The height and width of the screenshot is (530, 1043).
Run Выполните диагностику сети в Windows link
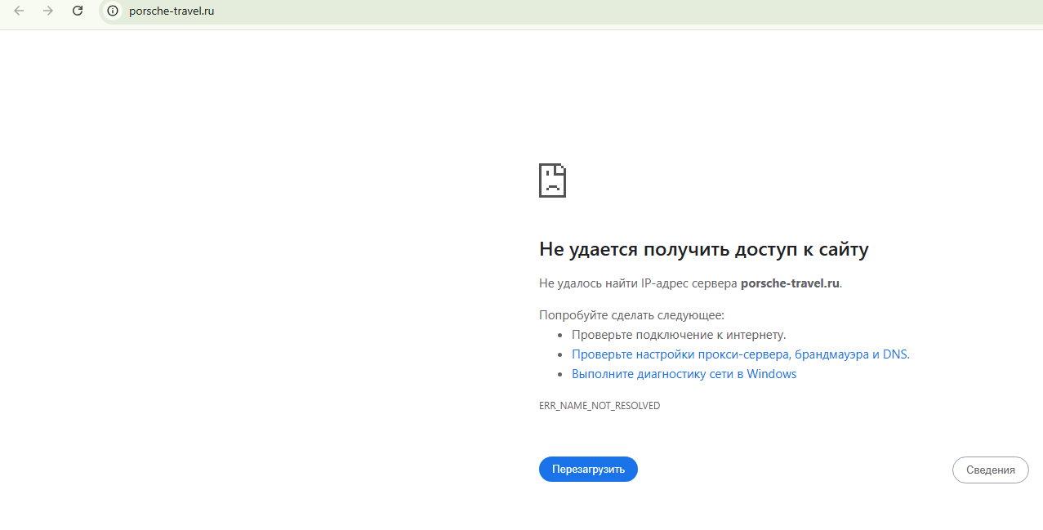[684, 374]
